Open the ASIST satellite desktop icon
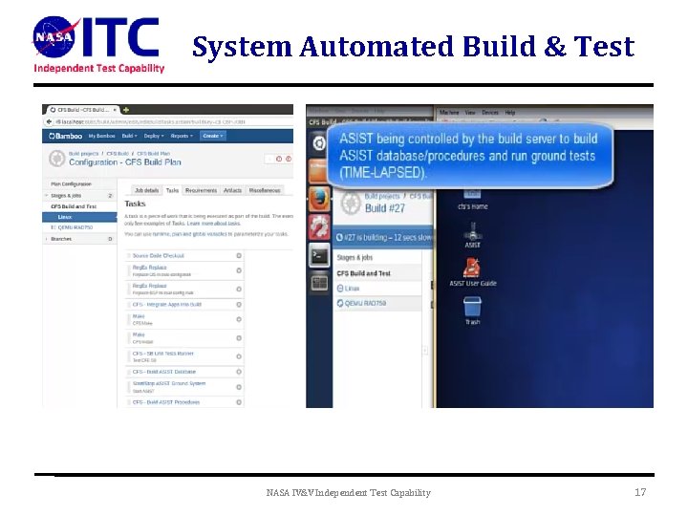 472,235
